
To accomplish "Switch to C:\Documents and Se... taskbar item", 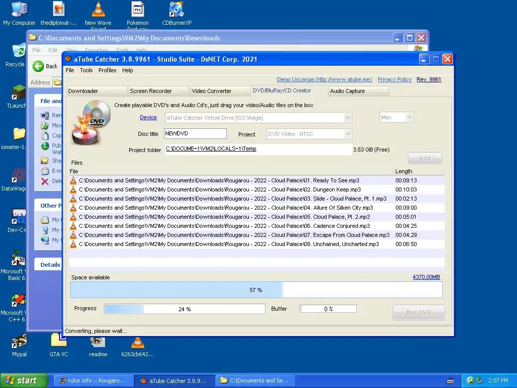I will pyautogui.click(x=255, y=380).
